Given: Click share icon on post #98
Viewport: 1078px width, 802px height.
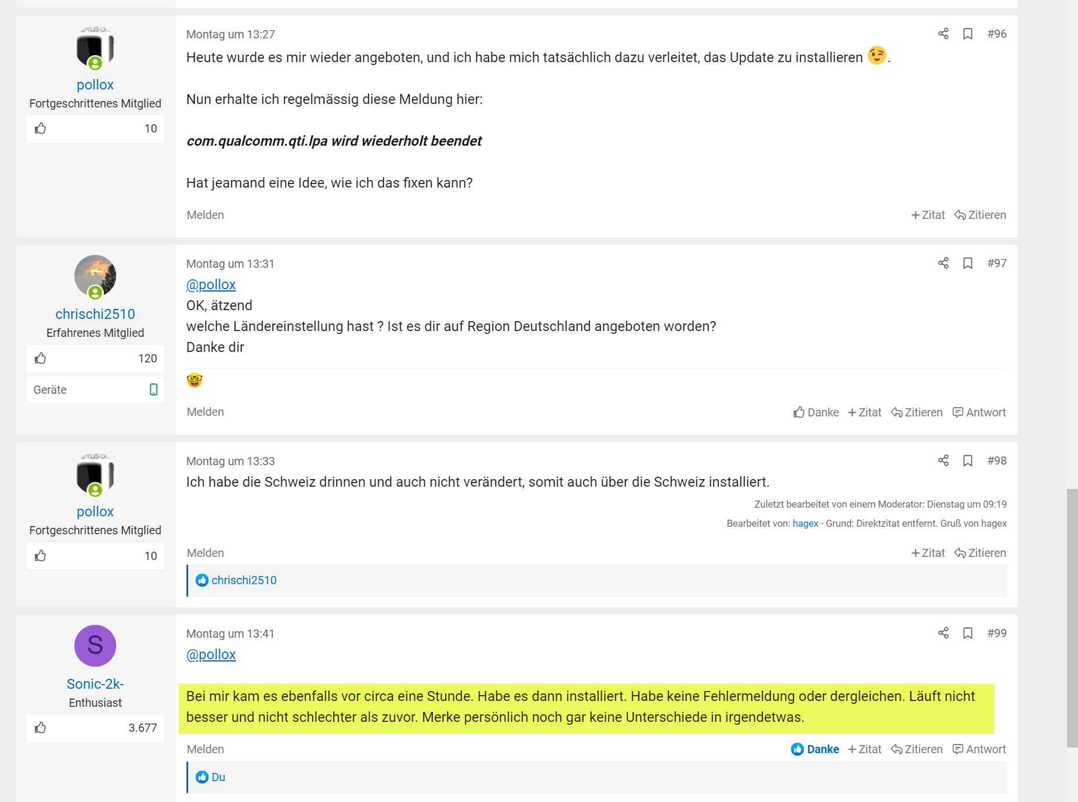Looking at the screenshot, I should click(x=943, y=461).
